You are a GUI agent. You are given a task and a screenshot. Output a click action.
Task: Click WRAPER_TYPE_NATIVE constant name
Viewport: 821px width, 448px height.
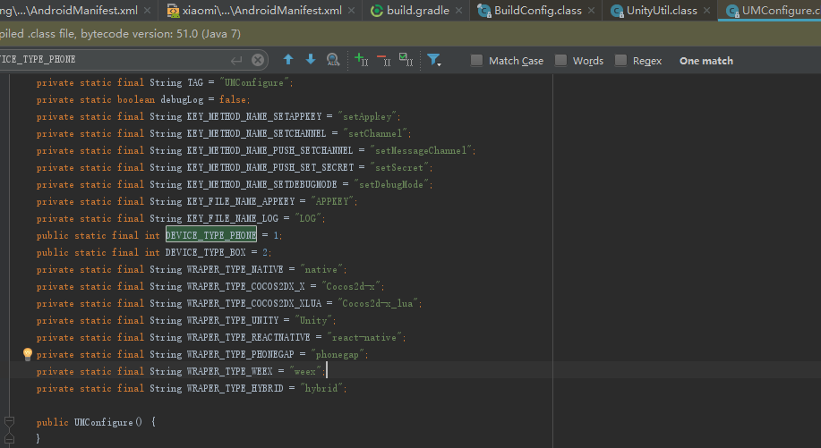point(235,269)
